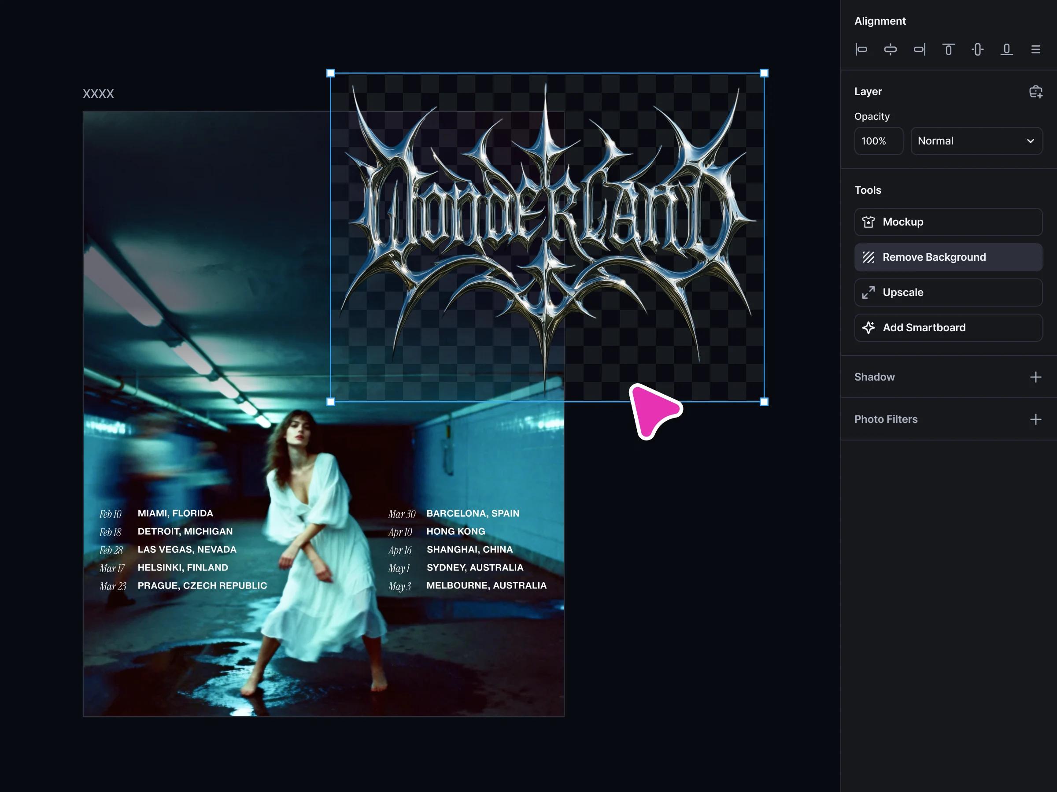Expand the Photo Filters section
1057x792 pixels.
click(x=1035, y=419)
